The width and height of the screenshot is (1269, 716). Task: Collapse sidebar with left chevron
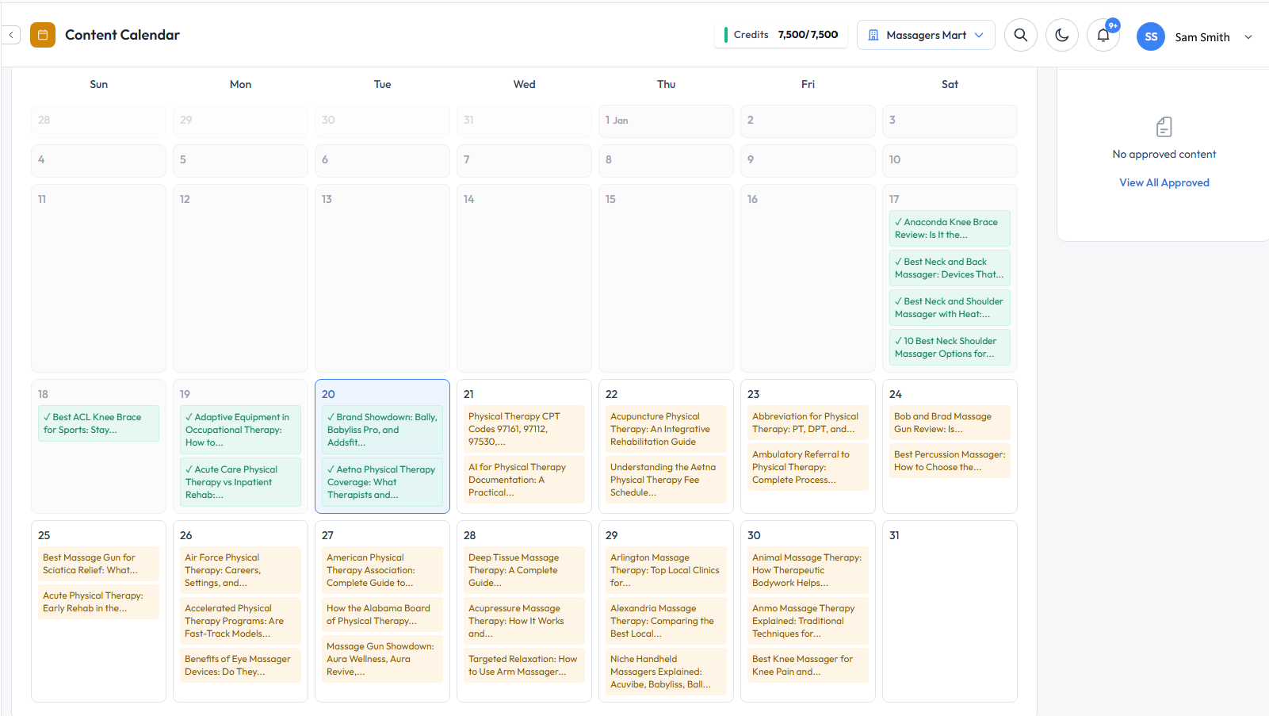pos(11,35)
